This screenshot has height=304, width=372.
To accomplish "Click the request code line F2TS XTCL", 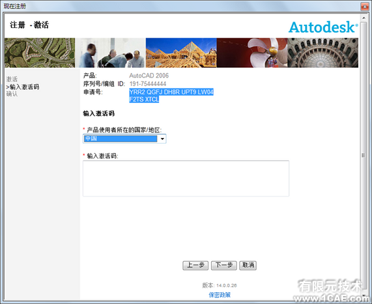I will [x=144, y=99].
